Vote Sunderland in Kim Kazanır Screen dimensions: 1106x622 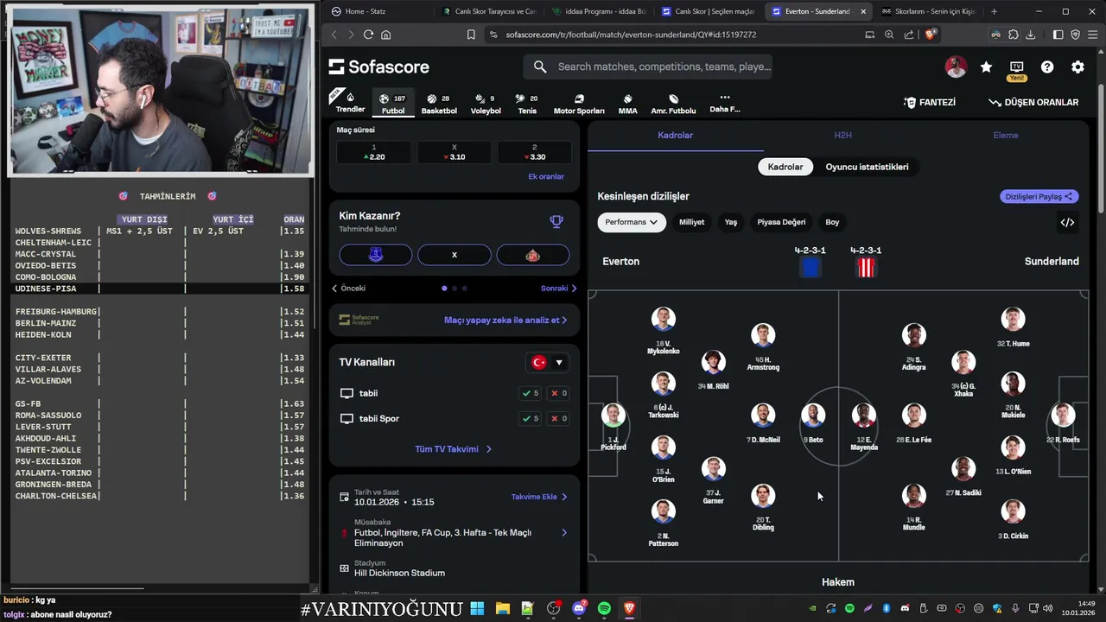pyautogui.click(x=532, y=255)
